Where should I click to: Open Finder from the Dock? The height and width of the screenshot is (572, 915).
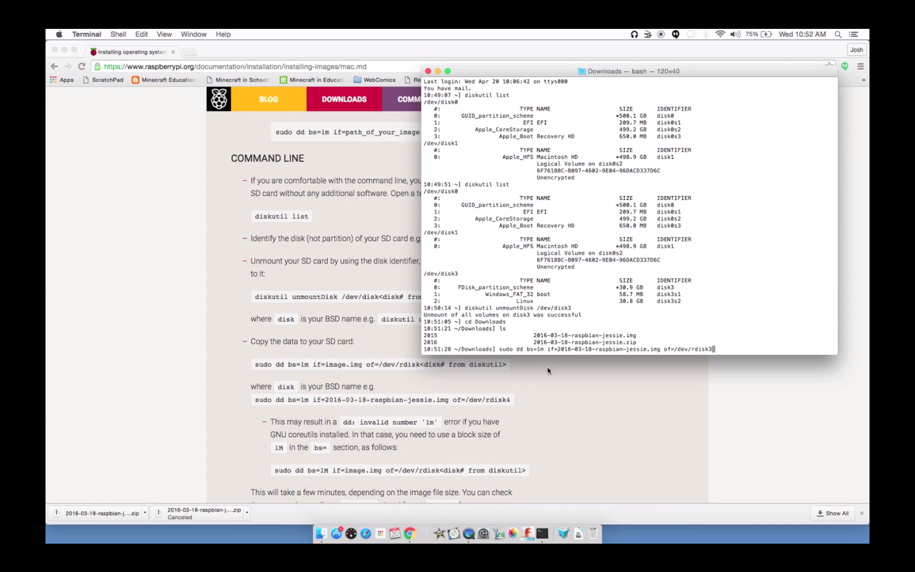click(x=322, y=533)
